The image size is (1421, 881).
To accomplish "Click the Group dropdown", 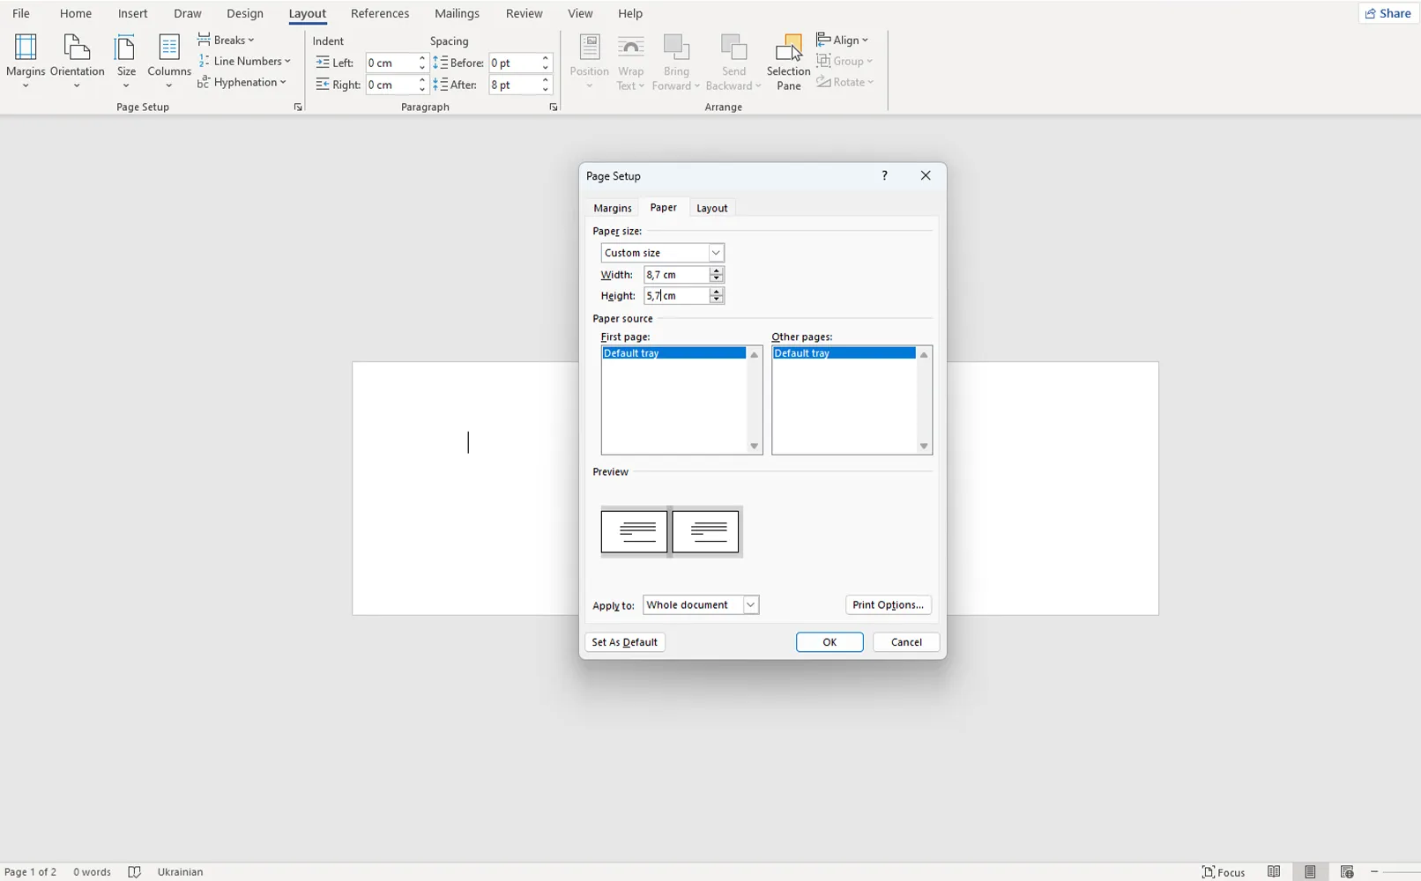I will (x=844, y=61).
